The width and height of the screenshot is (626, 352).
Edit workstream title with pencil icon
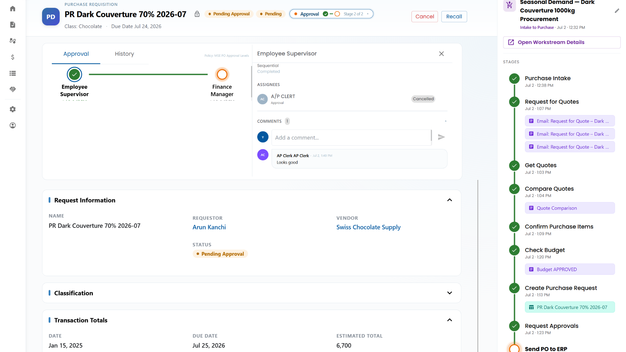pyautogui.click(x=617, y=11)
